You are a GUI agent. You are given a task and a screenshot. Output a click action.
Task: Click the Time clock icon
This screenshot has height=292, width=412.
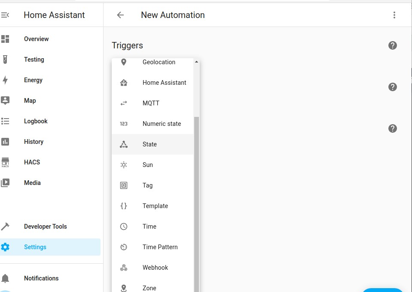(x=123, y=226)
